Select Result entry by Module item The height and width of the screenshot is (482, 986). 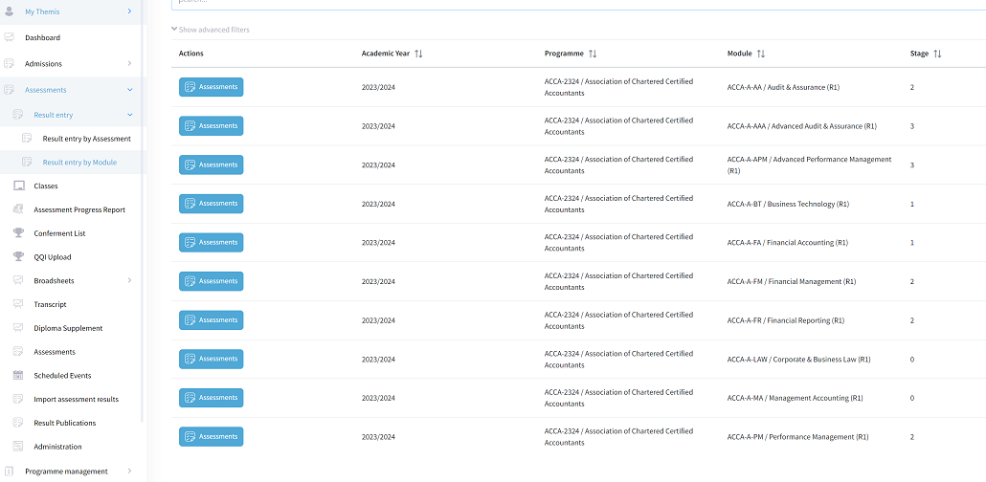pos(79,163)
